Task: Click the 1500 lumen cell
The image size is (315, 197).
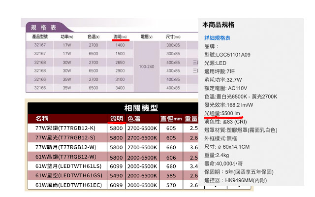Action: click(120, 54)
